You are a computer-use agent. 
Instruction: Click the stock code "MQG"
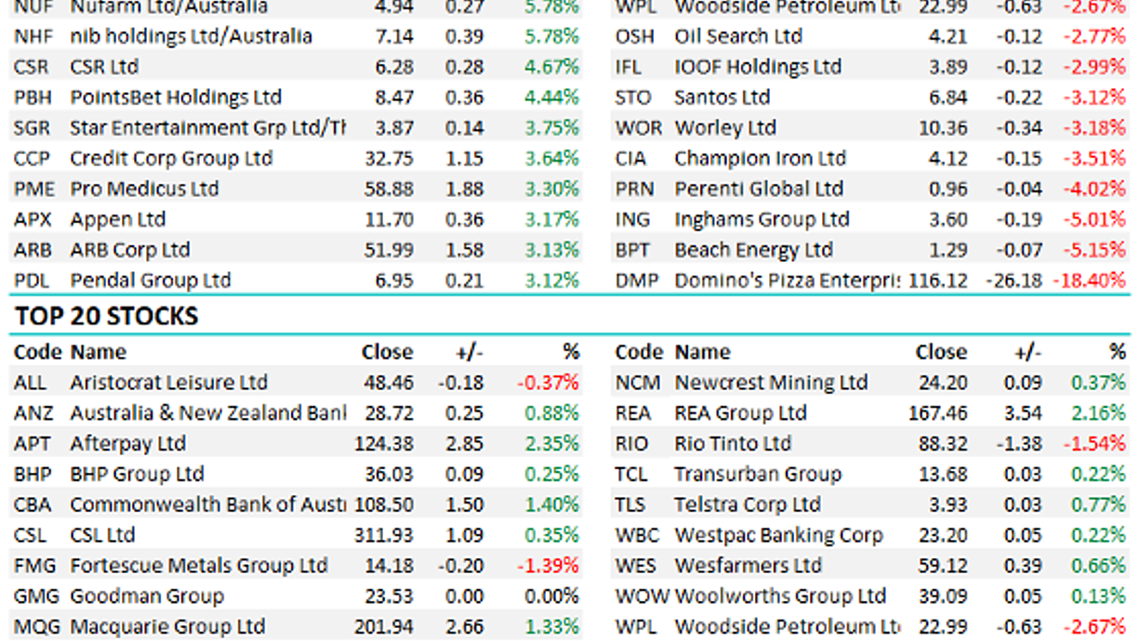coord(35,629)
